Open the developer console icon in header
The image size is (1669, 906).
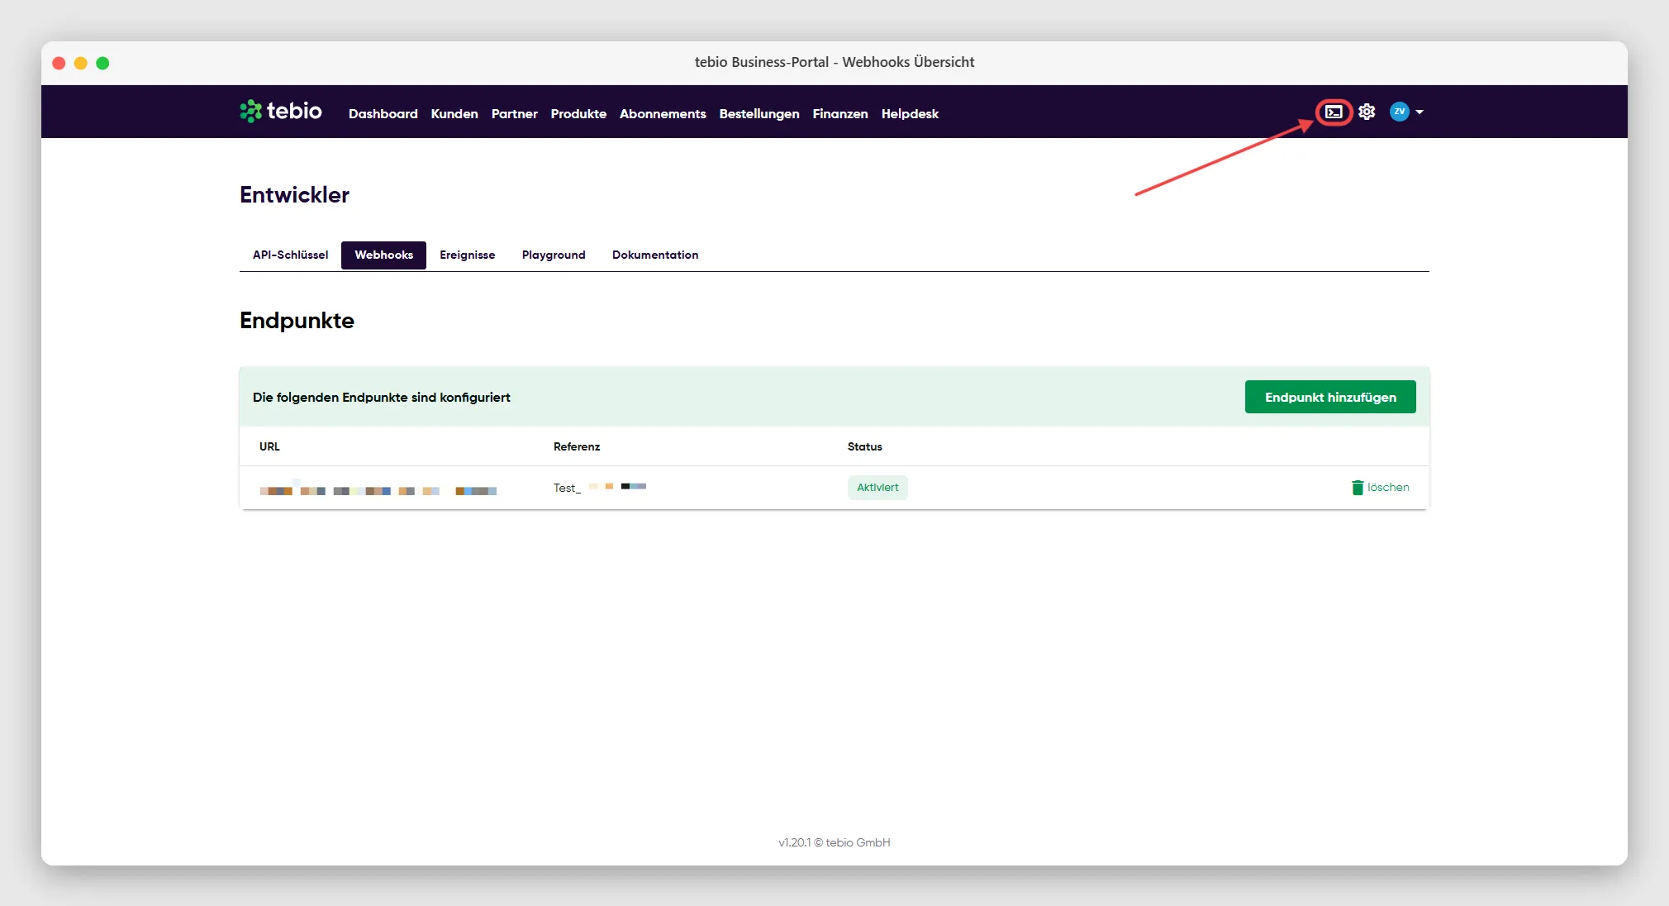pyautogui.click(x=1334, y=112)
